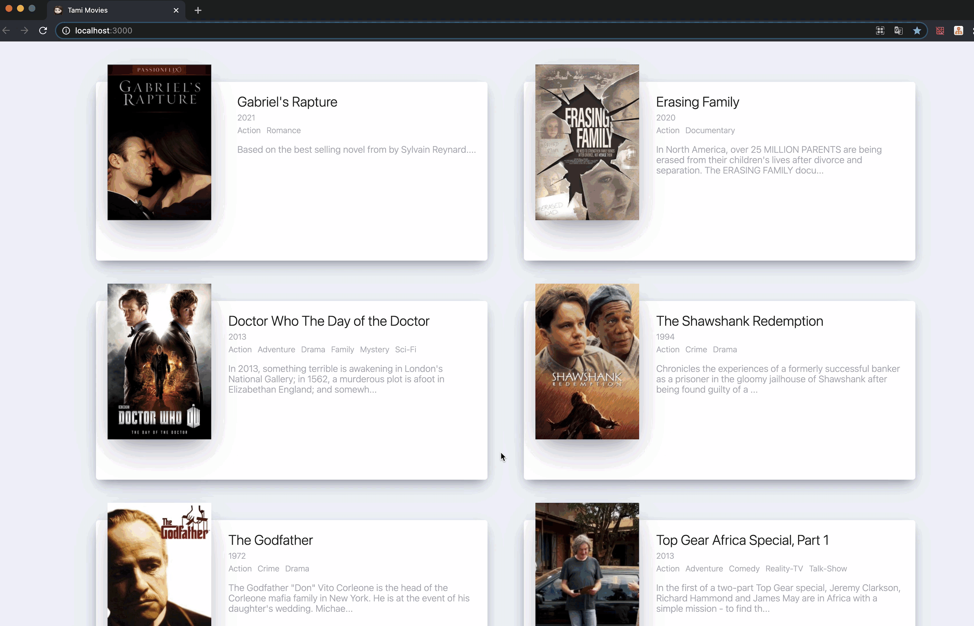Image resolution: width=974 pixels, height=626 pixels.
Task: Go forward in browser history
Action: click(x=24, y=30)
